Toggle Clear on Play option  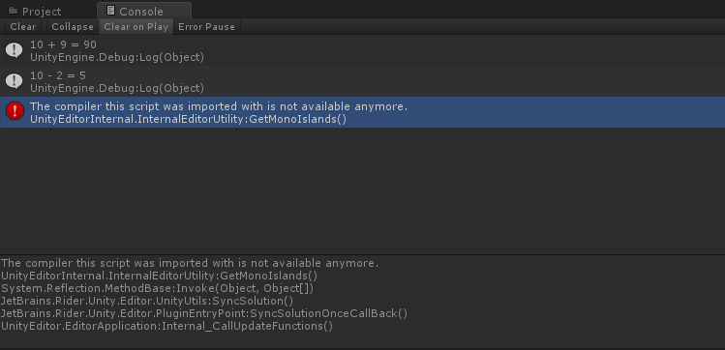136,27
